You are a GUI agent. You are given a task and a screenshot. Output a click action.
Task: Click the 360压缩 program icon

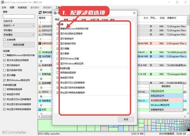tap(40, 56)
